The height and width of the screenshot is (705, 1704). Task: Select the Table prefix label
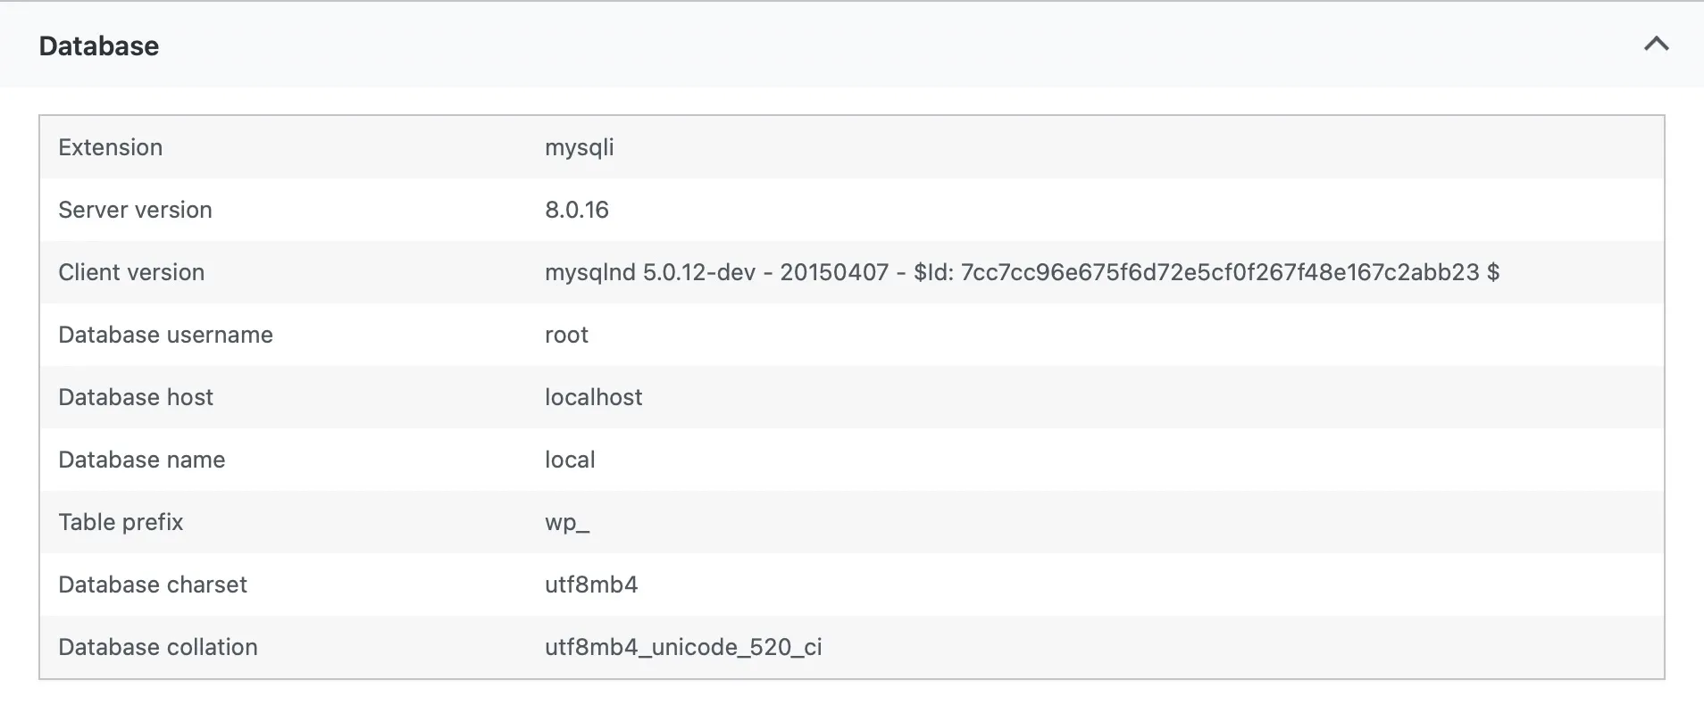click(x=121, y=522)
